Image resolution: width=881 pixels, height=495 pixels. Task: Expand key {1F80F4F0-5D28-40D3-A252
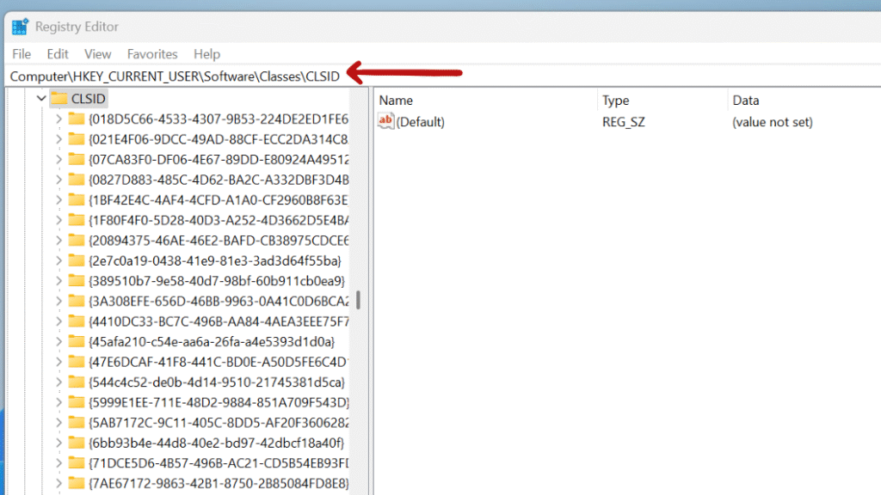point(59,220)
